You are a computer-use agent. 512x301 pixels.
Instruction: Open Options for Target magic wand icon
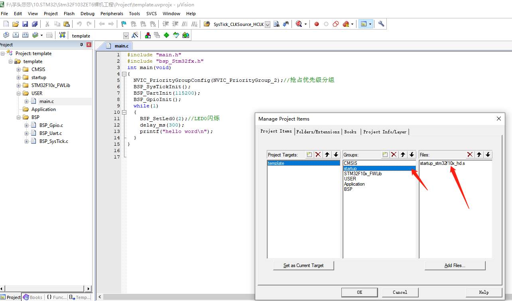(x=135, y=35)
